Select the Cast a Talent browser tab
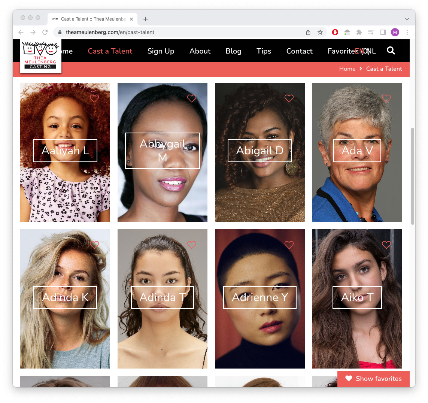428x403 pixels. 92,19
